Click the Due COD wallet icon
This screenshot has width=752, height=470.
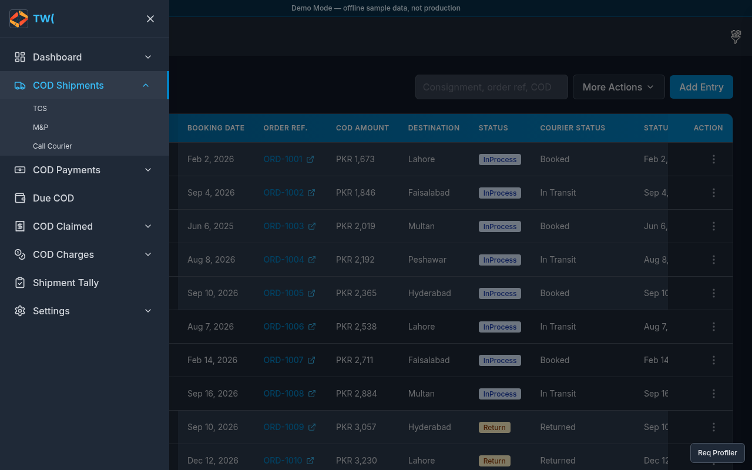tap(20, 198)
